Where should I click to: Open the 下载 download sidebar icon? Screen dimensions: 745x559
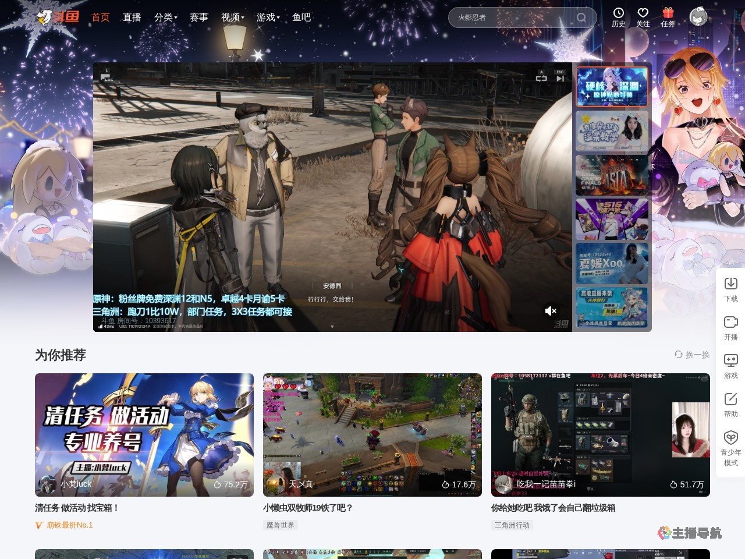[x=730, y=284]
